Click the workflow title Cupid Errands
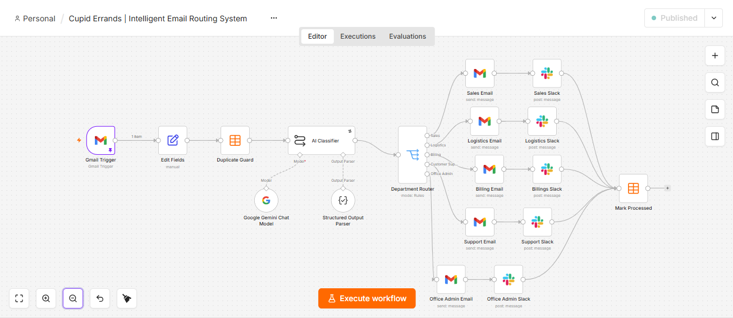The height and width of the screenshot is (318, 733). point(158,19)
